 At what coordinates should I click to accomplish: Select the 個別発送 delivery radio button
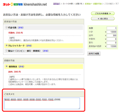pos(7,66)
